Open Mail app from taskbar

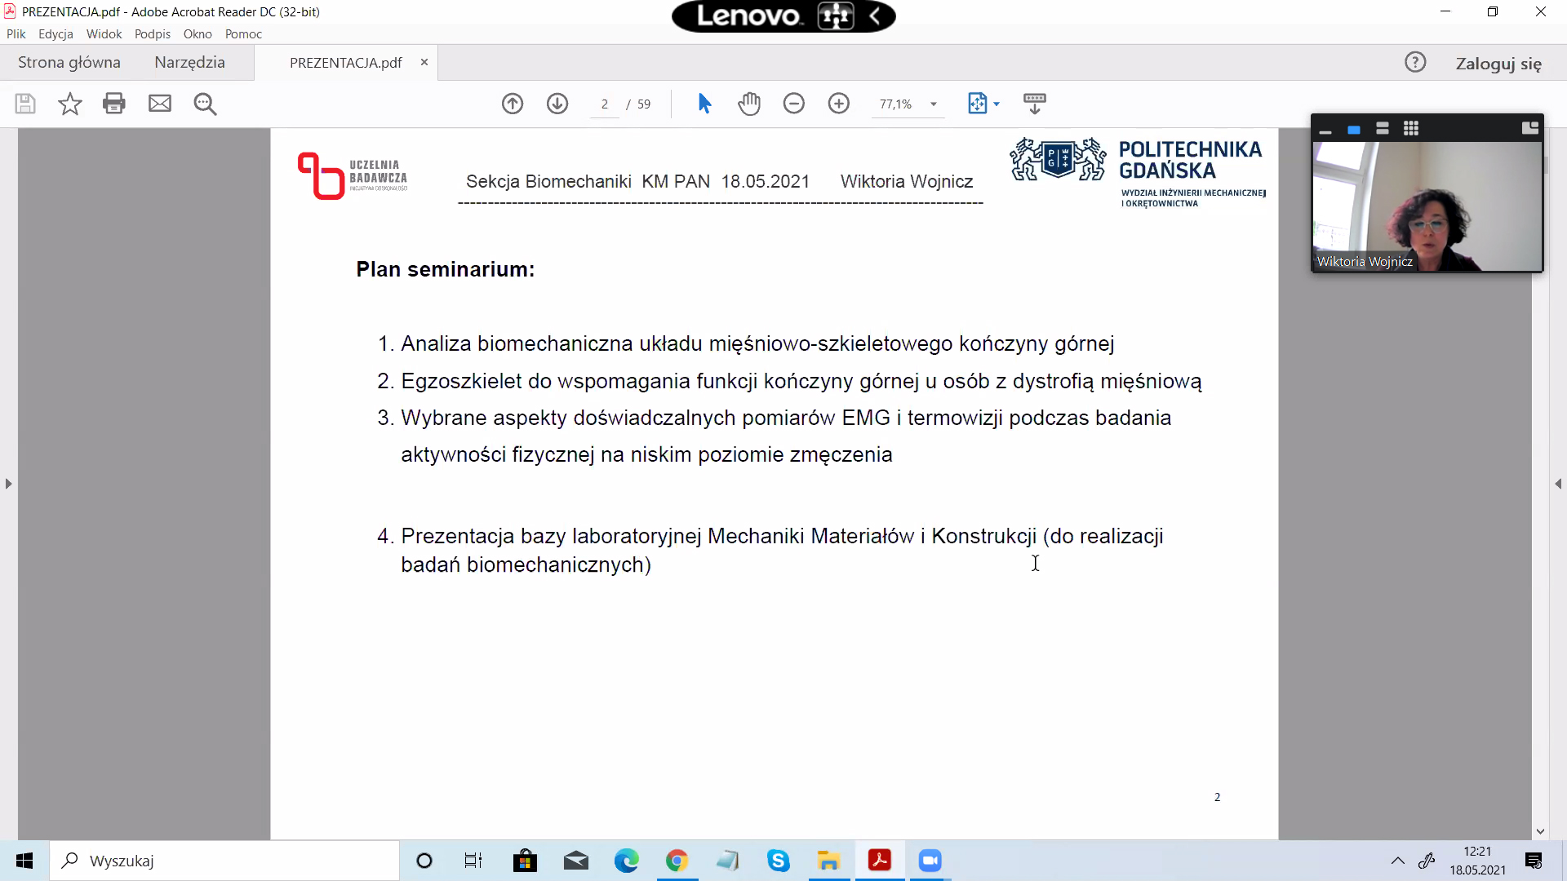[576, 861]
